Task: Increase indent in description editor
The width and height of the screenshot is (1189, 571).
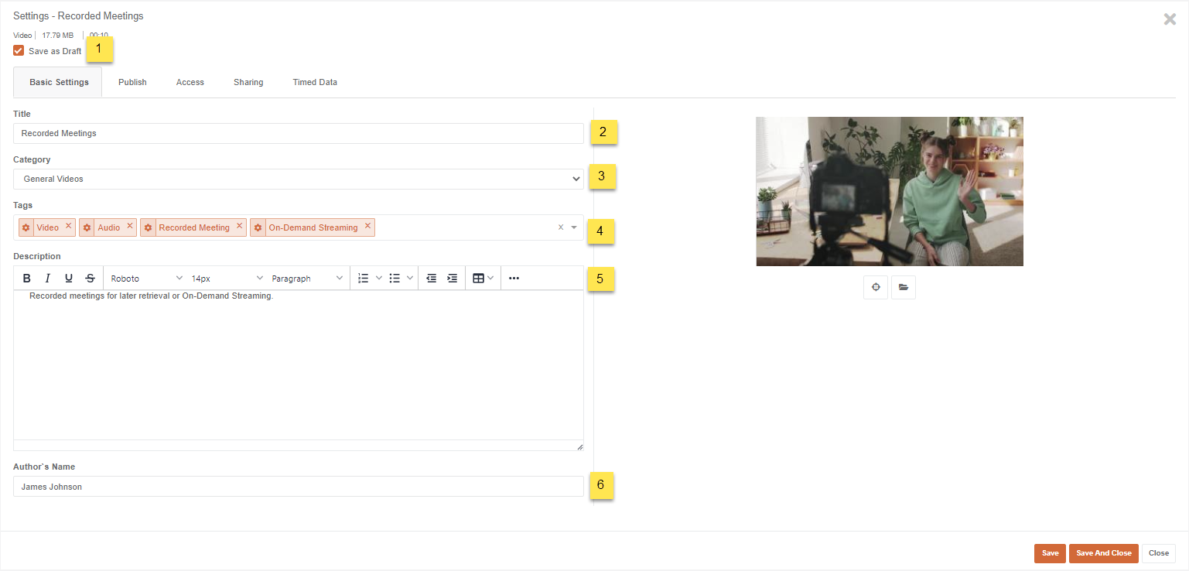Action: click(453, 279)
